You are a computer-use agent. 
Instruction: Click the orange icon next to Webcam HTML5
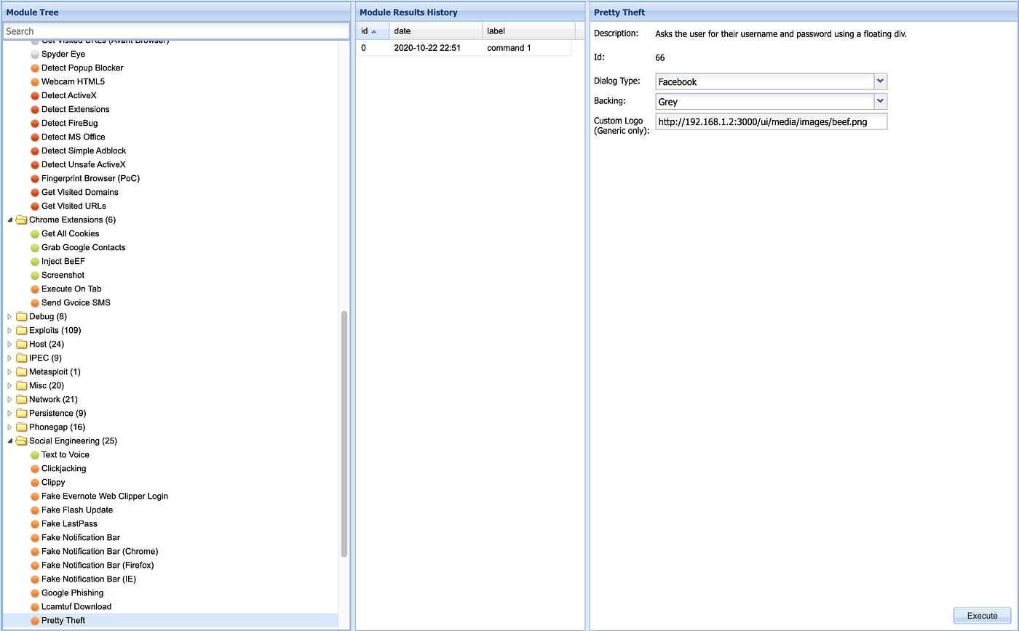pos(35,81)
